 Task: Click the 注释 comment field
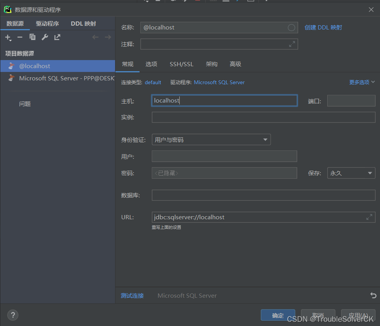[219, 44]
